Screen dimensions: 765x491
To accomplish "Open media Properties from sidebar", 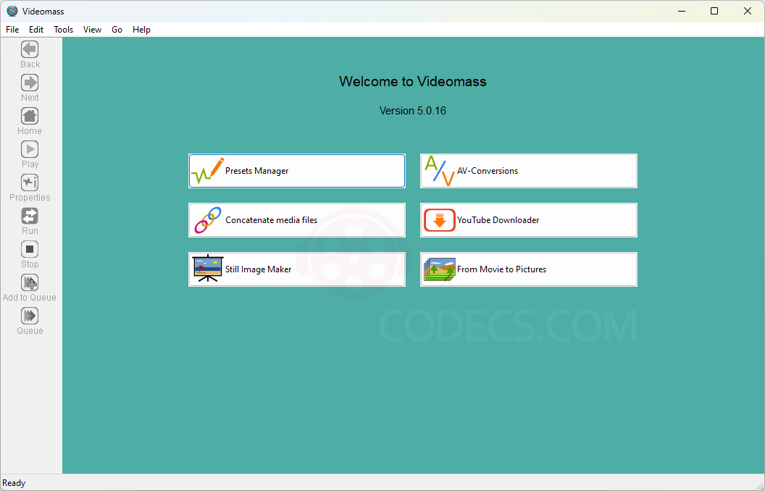I will coord(30,182).
